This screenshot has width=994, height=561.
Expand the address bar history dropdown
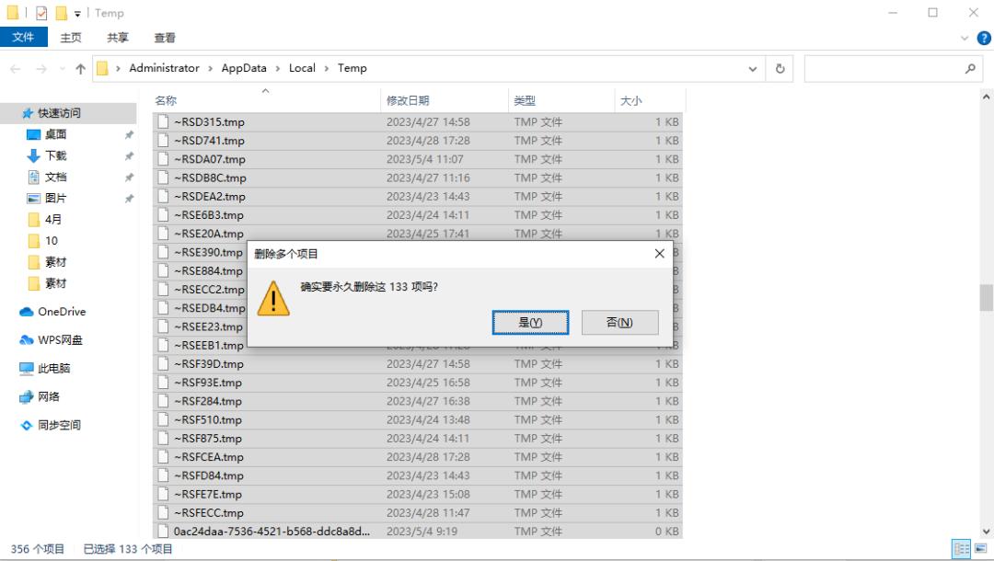tap(753, 69)
